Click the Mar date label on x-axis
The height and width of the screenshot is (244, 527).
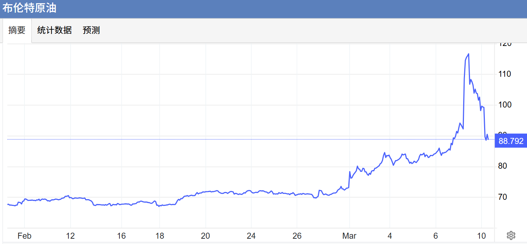coord(349,236)
